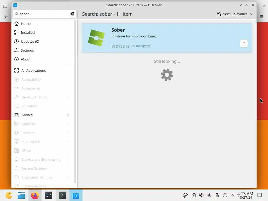
Task: Open the application launcher in taskbar
Action: 9,195
